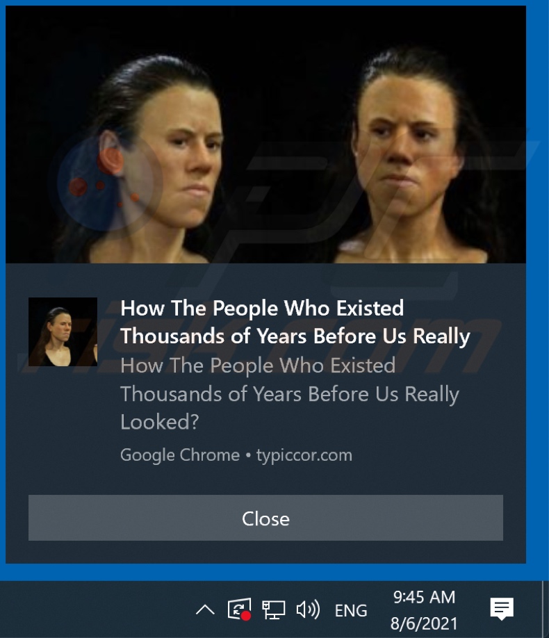Open the network connection tray icon
Image resolution: width=549 pixels, height=638 pixels.
pyautogui.click(x=273, y=610)
